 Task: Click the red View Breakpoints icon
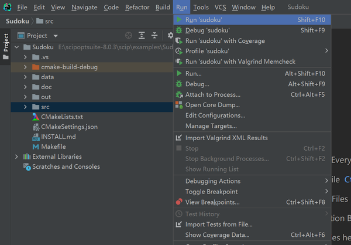pos(179,202)
